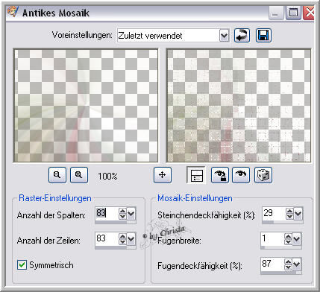Click the Anzahl der Zeilen input field

107,238
